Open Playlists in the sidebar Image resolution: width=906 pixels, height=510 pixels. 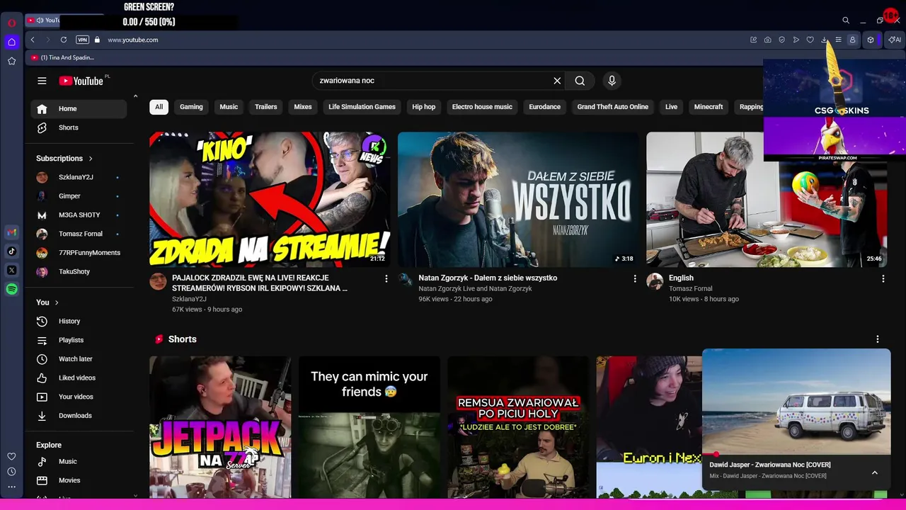[x=79, y=340]
